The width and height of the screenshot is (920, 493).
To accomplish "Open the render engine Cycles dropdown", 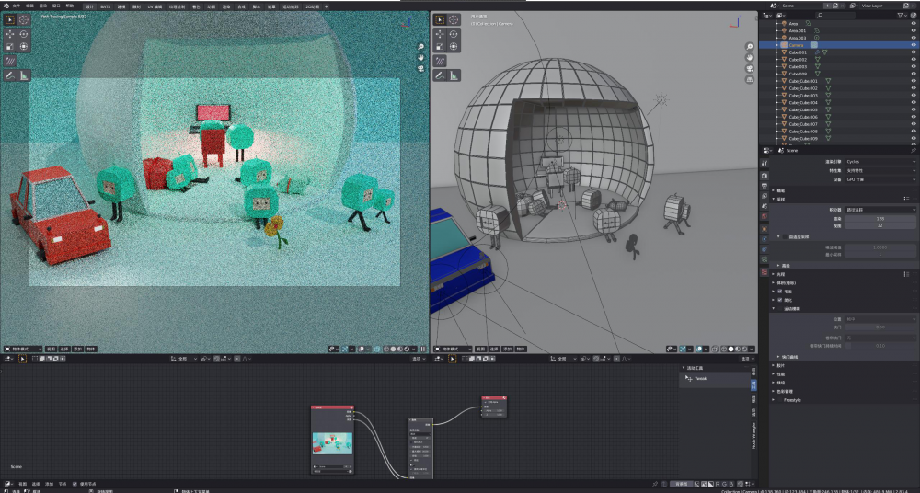I will (x=880, y=161).
